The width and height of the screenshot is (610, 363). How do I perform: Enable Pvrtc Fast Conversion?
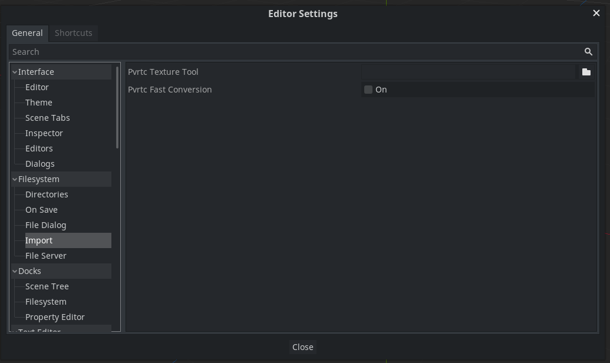[x=368, y=90]
